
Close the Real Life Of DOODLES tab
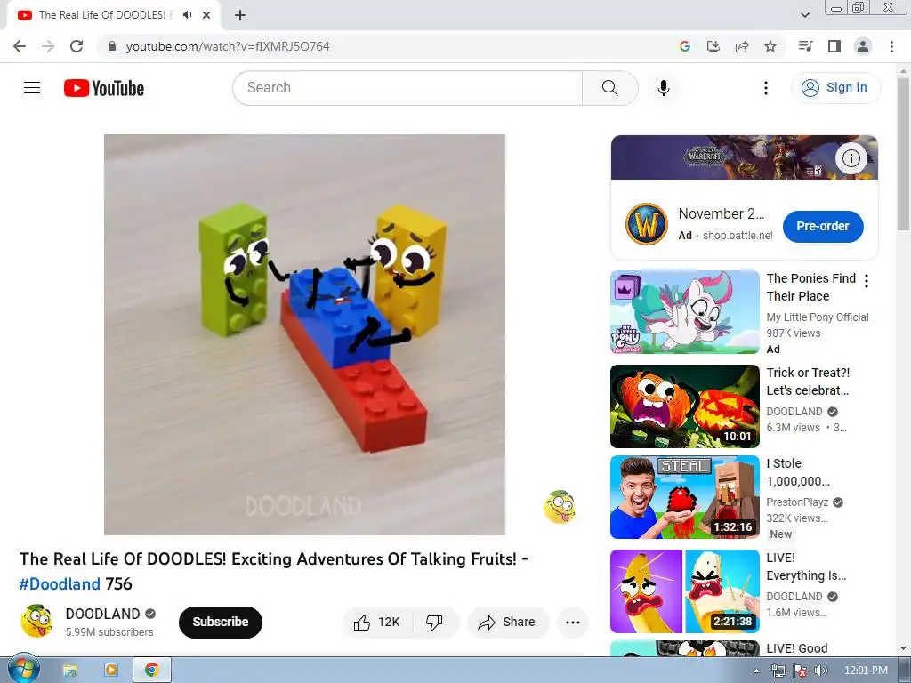coord(206,15)
